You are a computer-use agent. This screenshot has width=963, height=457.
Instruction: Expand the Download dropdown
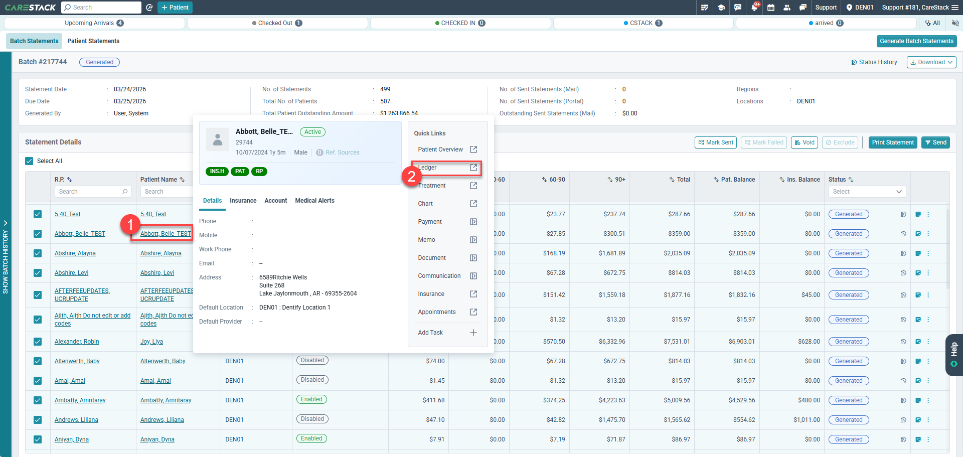click(x=931, y=62)
